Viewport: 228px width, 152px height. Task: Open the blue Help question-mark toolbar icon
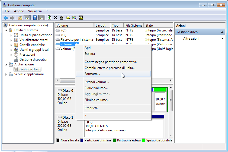(x=35, y=18)
